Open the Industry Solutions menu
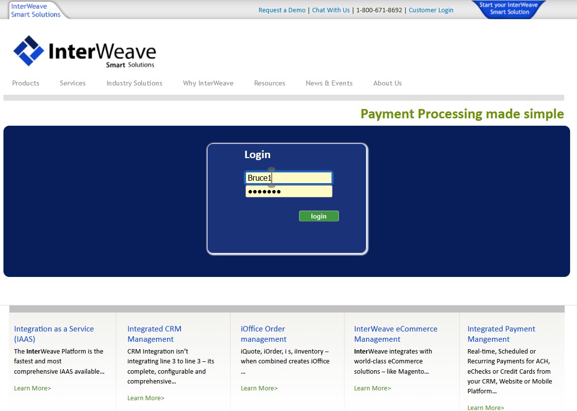 [134, 83]
